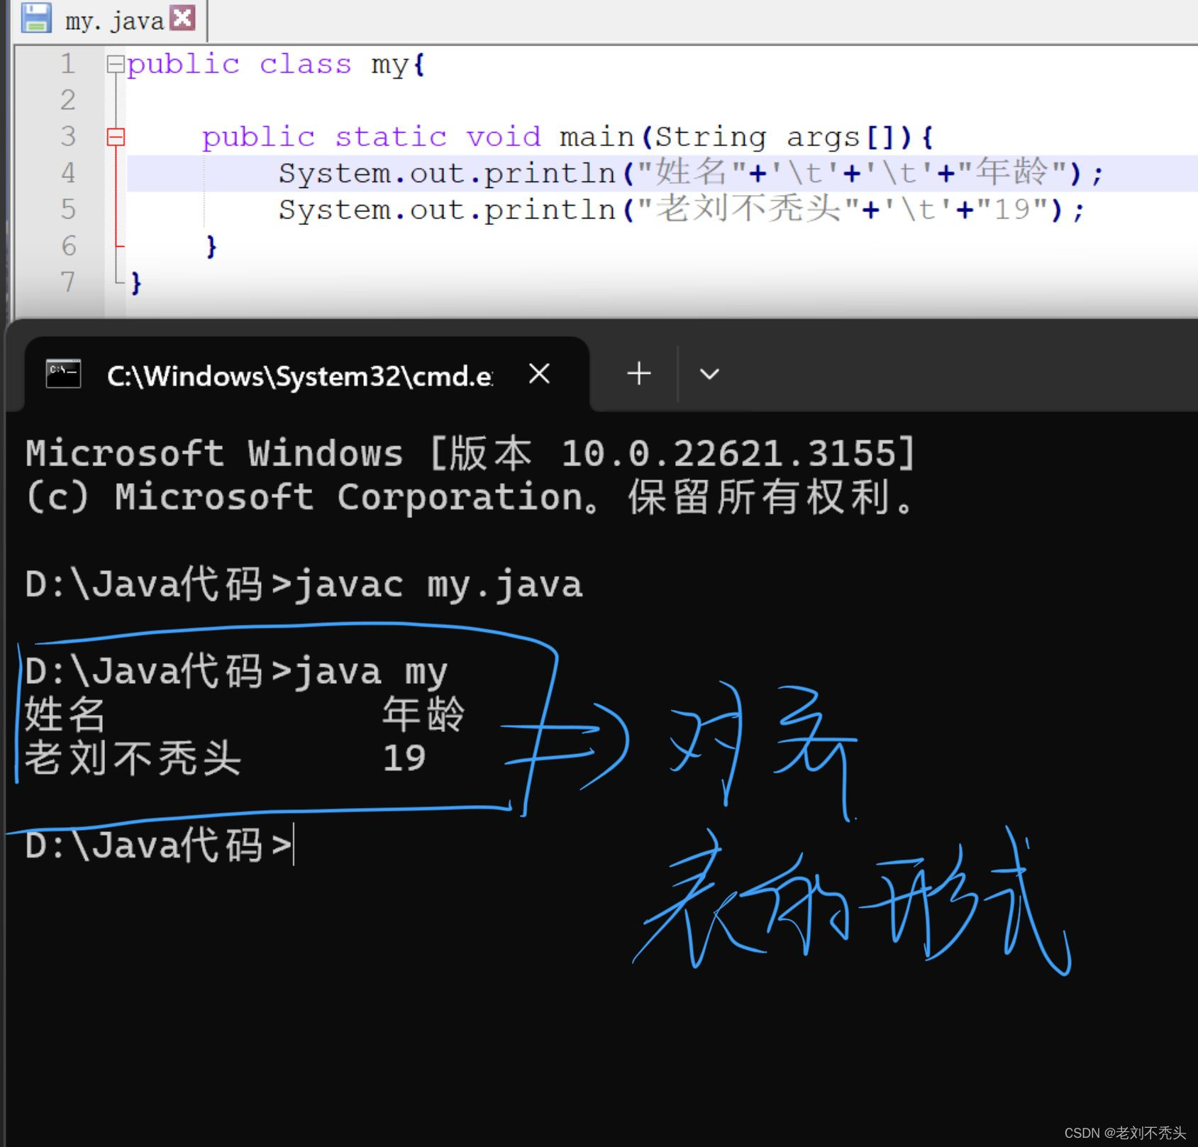Click line number 7 in the editor margin

pyautogui.click(x=68, y=282)
